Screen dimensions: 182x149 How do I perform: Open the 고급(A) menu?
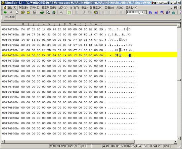(x=109, y=8)
